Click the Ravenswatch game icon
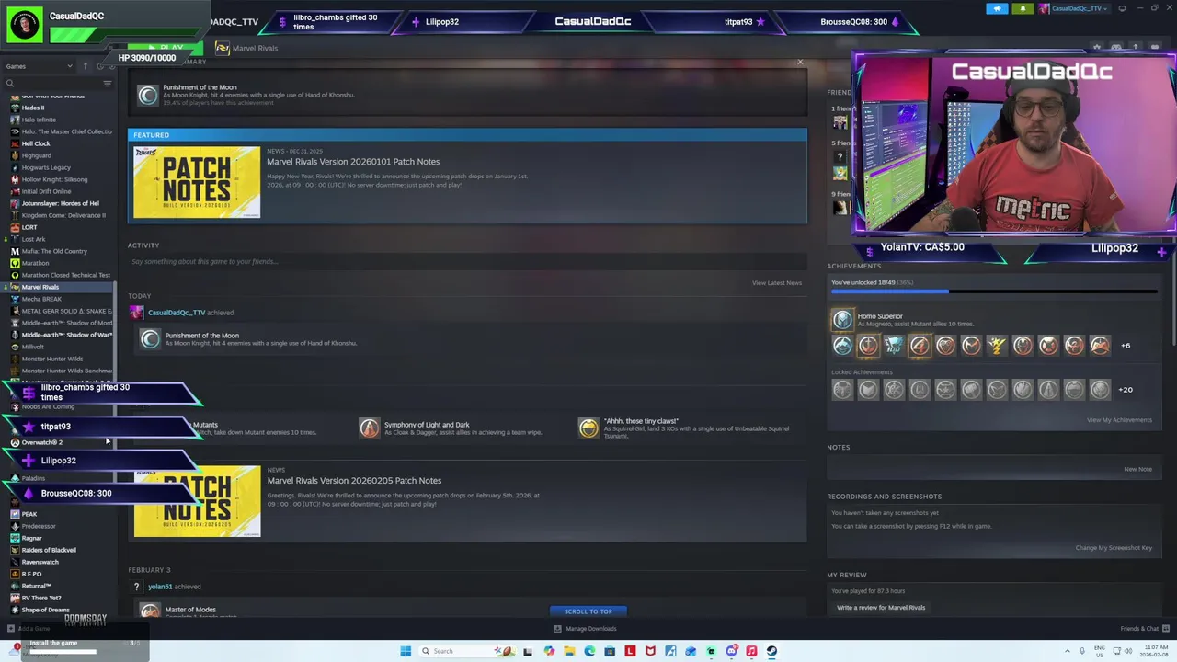The width and height of the screenshot is (1177, 662). click(x=15, y=562)
